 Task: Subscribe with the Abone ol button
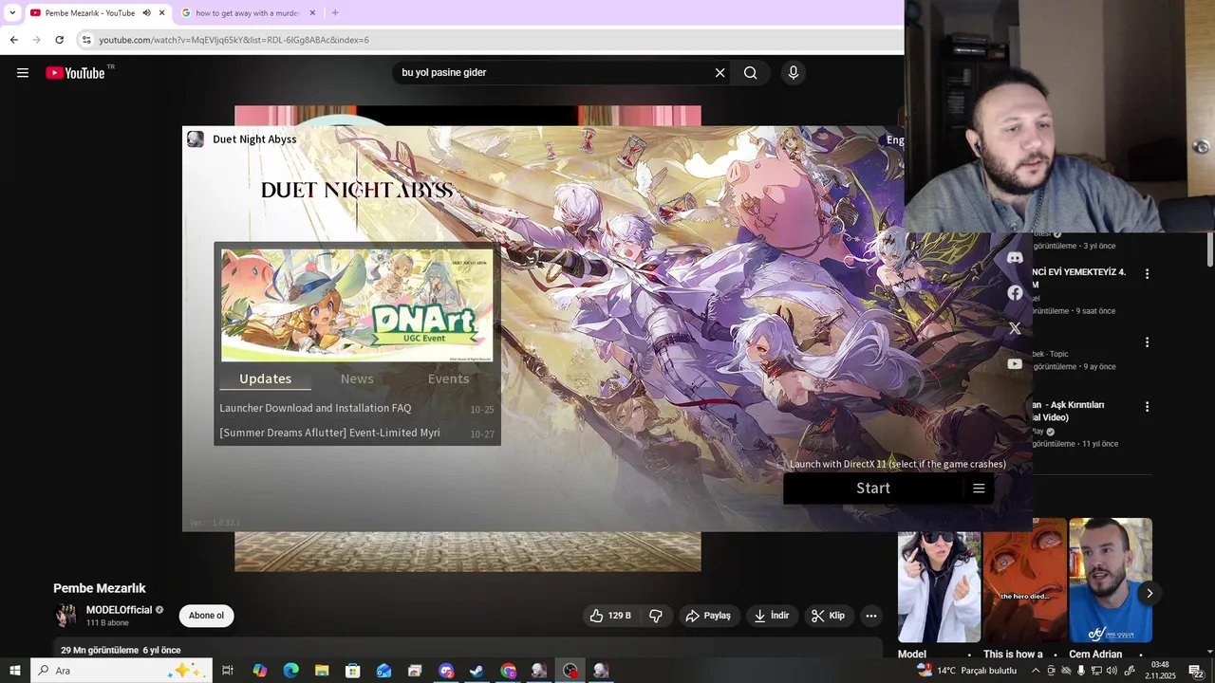206,616
